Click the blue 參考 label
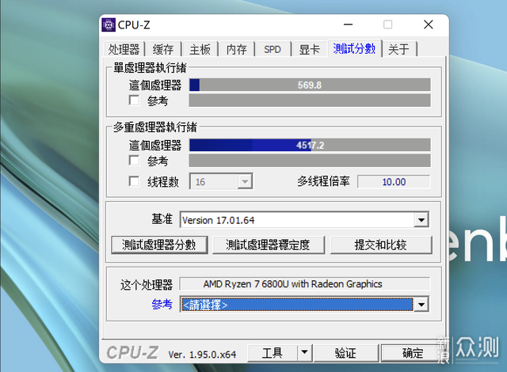 pyautogui.click(x=162, y=304)
